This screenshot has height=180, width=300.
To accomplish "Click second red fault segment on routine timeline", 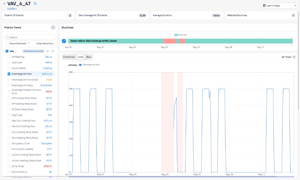I will click(182, 41).
